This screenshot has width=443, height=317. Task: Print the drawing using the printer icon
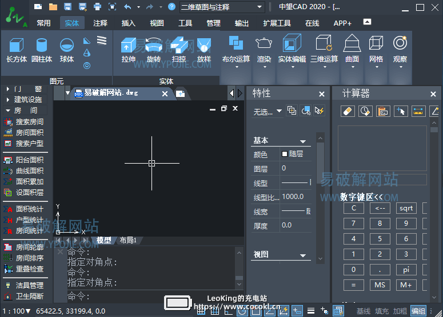tap(98, 6)
